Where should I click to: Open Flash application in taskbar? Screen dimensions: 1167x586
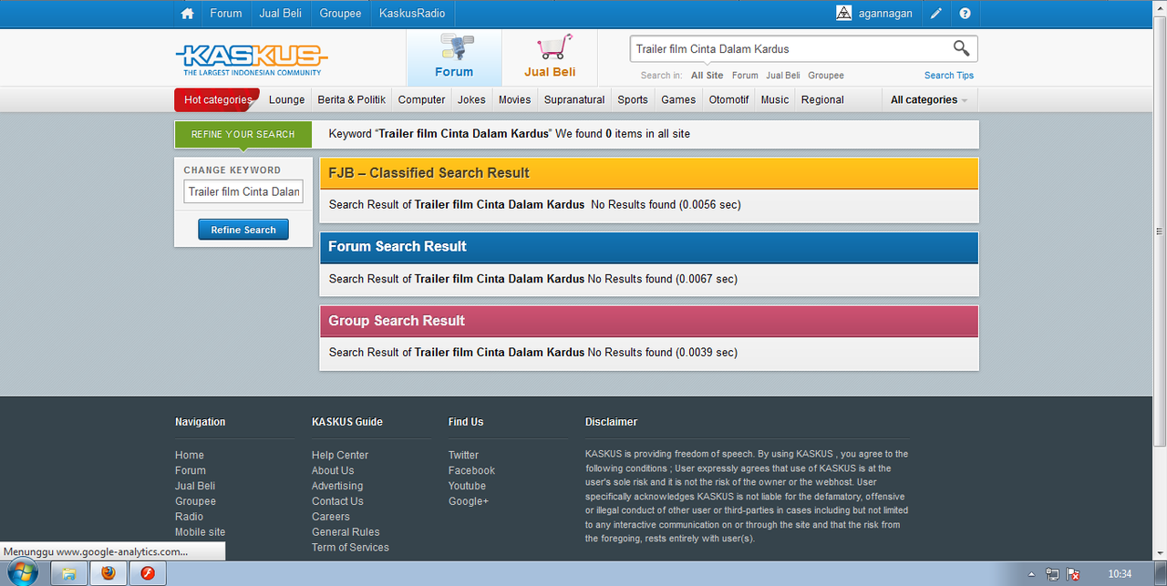coord(148,573)
